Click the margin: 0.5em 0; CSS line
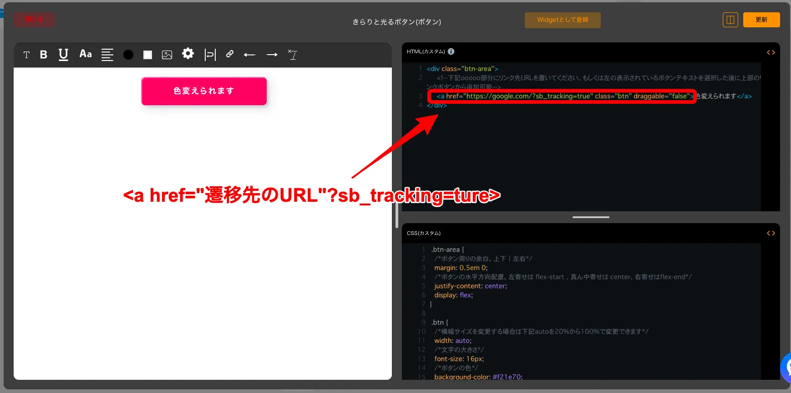This screenshot has height=393, width=791. coord(461,268)
